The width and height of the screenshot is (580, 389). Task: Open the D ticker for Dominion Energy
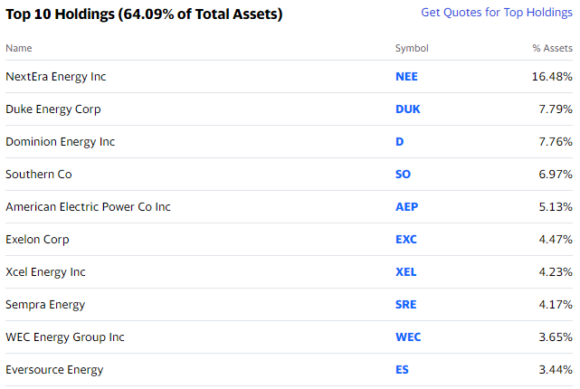coord(400,142)
